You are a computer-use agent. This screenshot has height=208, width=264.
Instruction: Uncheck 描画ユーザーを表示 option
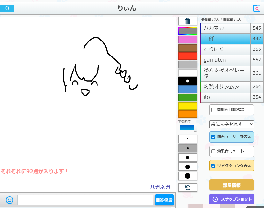[214, 137]
